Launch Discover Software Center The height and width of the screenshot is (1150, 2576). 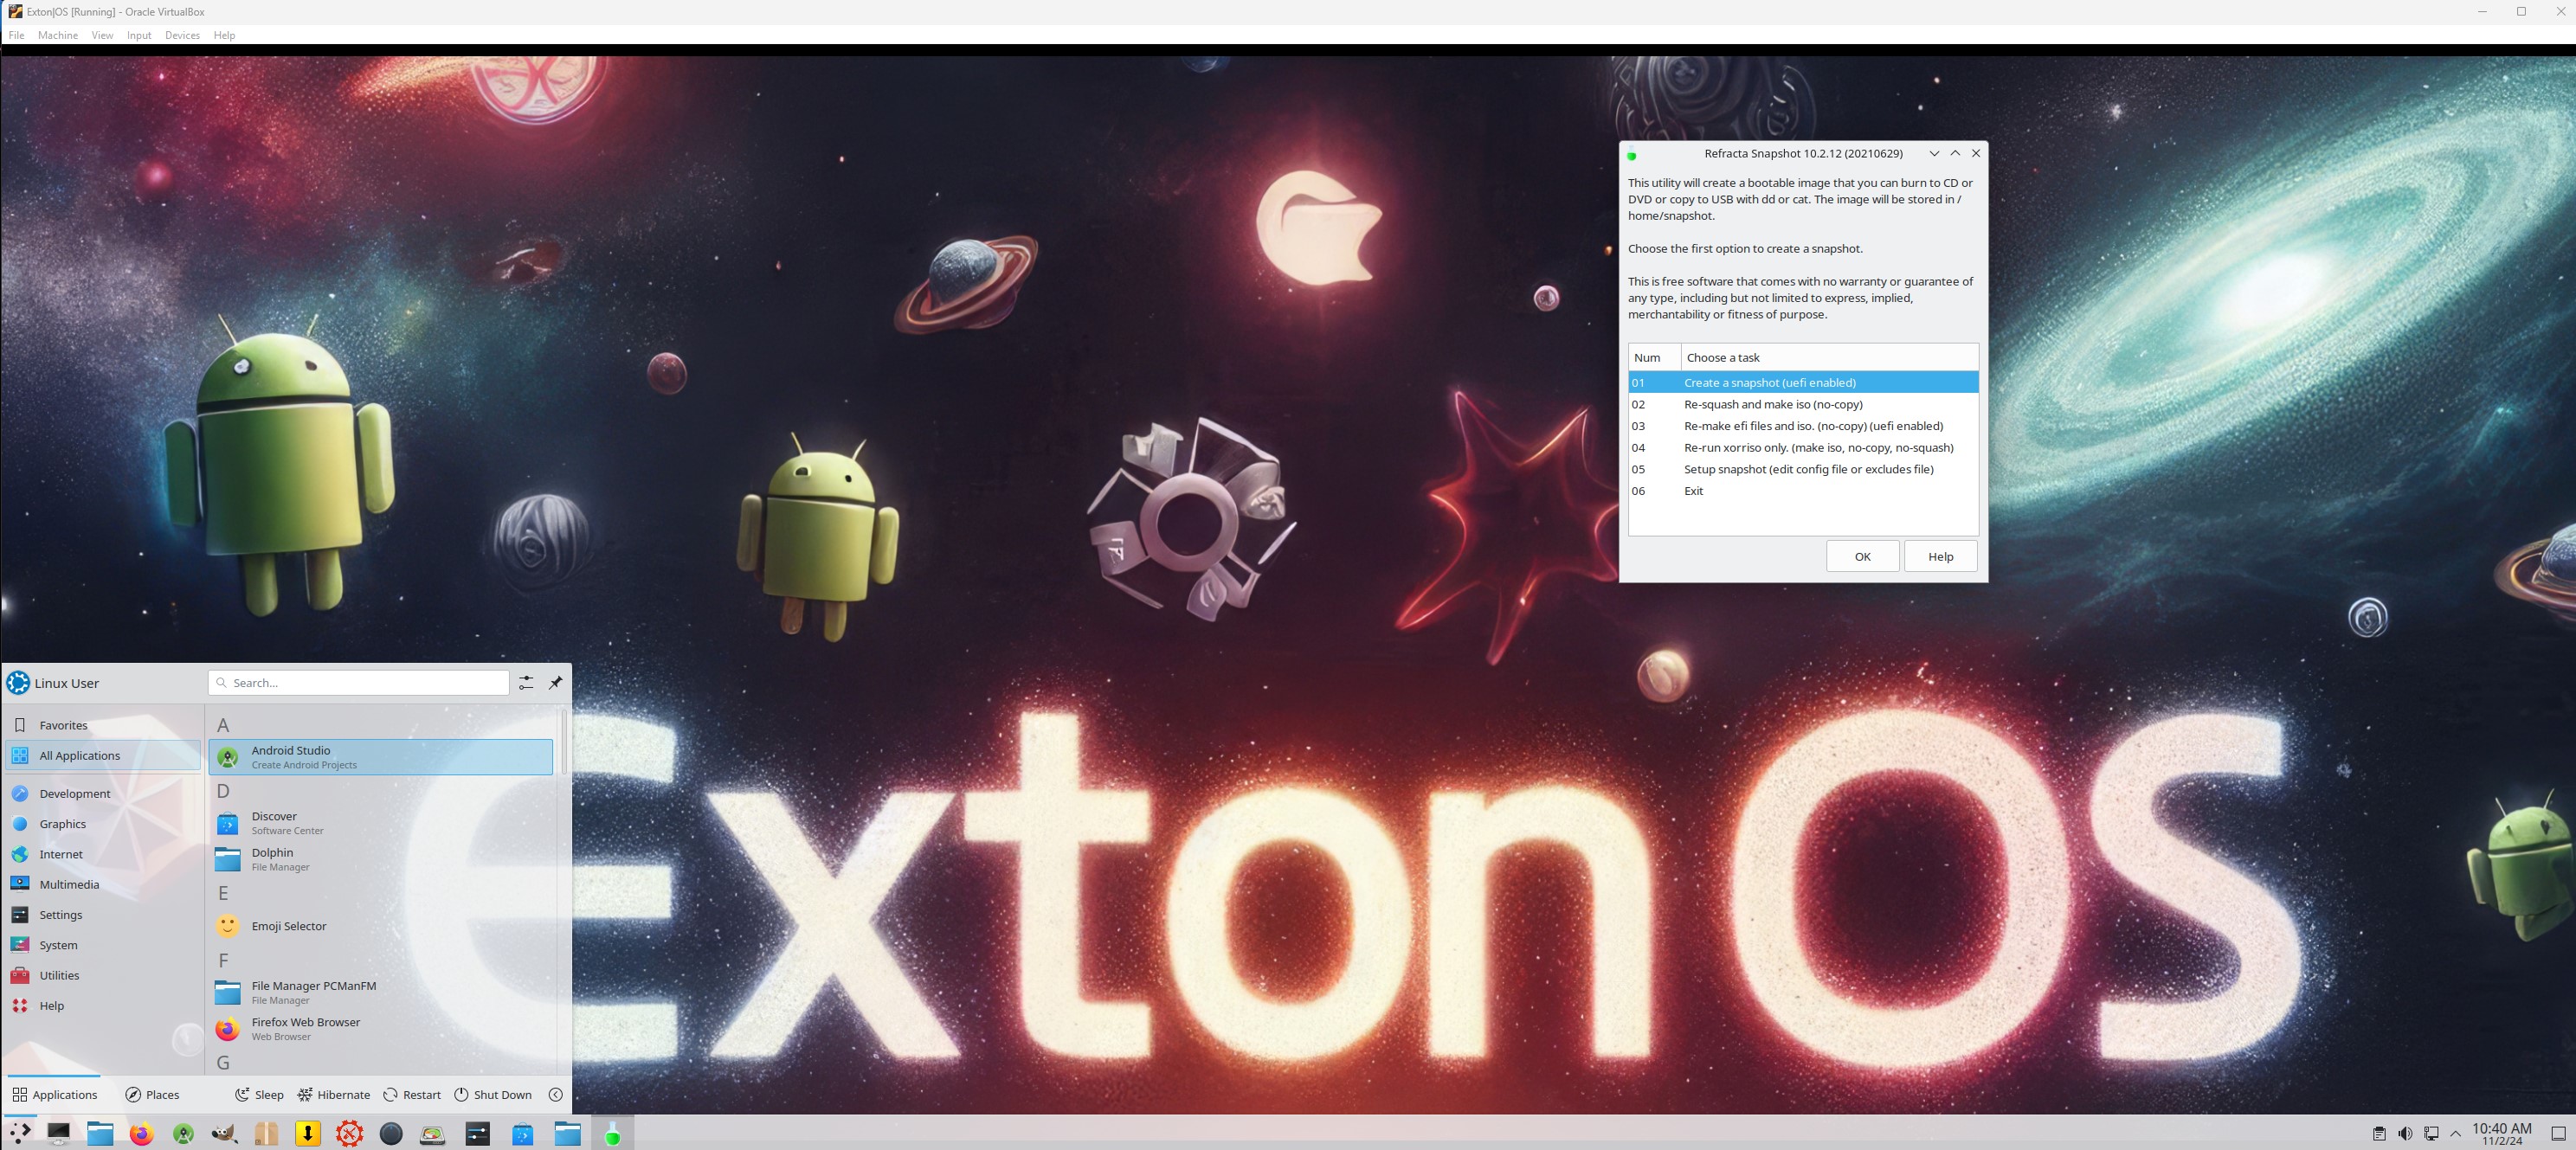[x=380, y=823]
